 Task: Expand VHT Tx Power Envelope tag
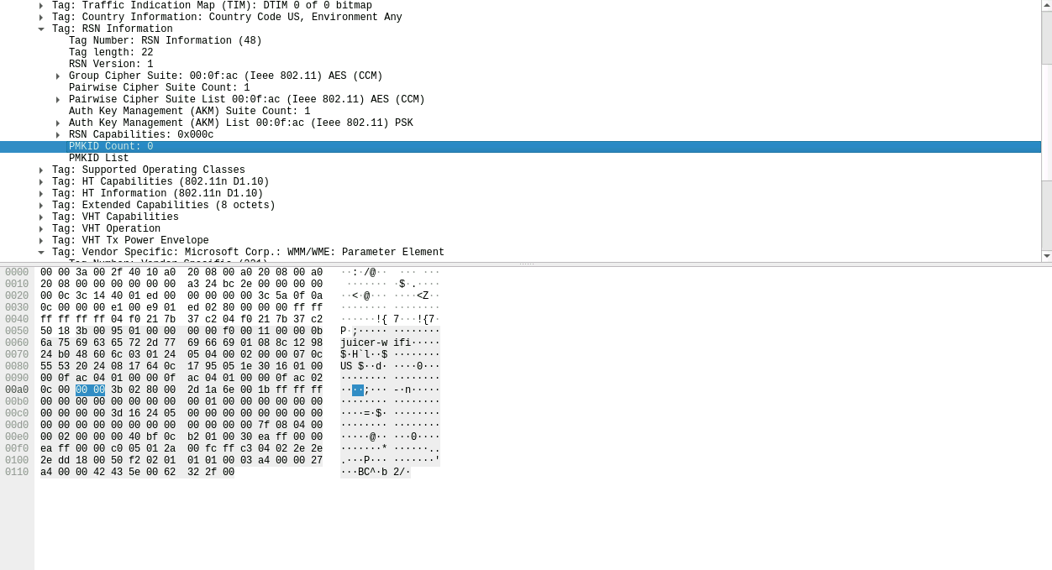click(x=41, y=240)
